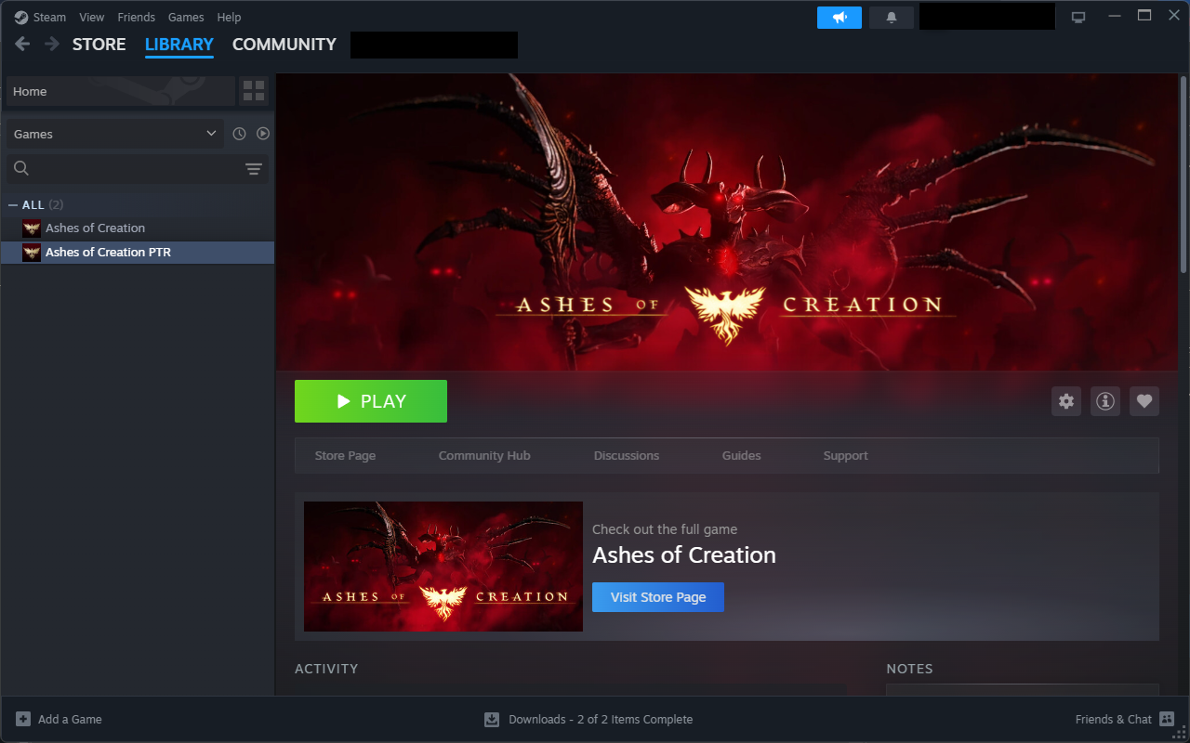Go back with the left arrow
Viewport: 1190px width, 743px height.
(22, 44)
